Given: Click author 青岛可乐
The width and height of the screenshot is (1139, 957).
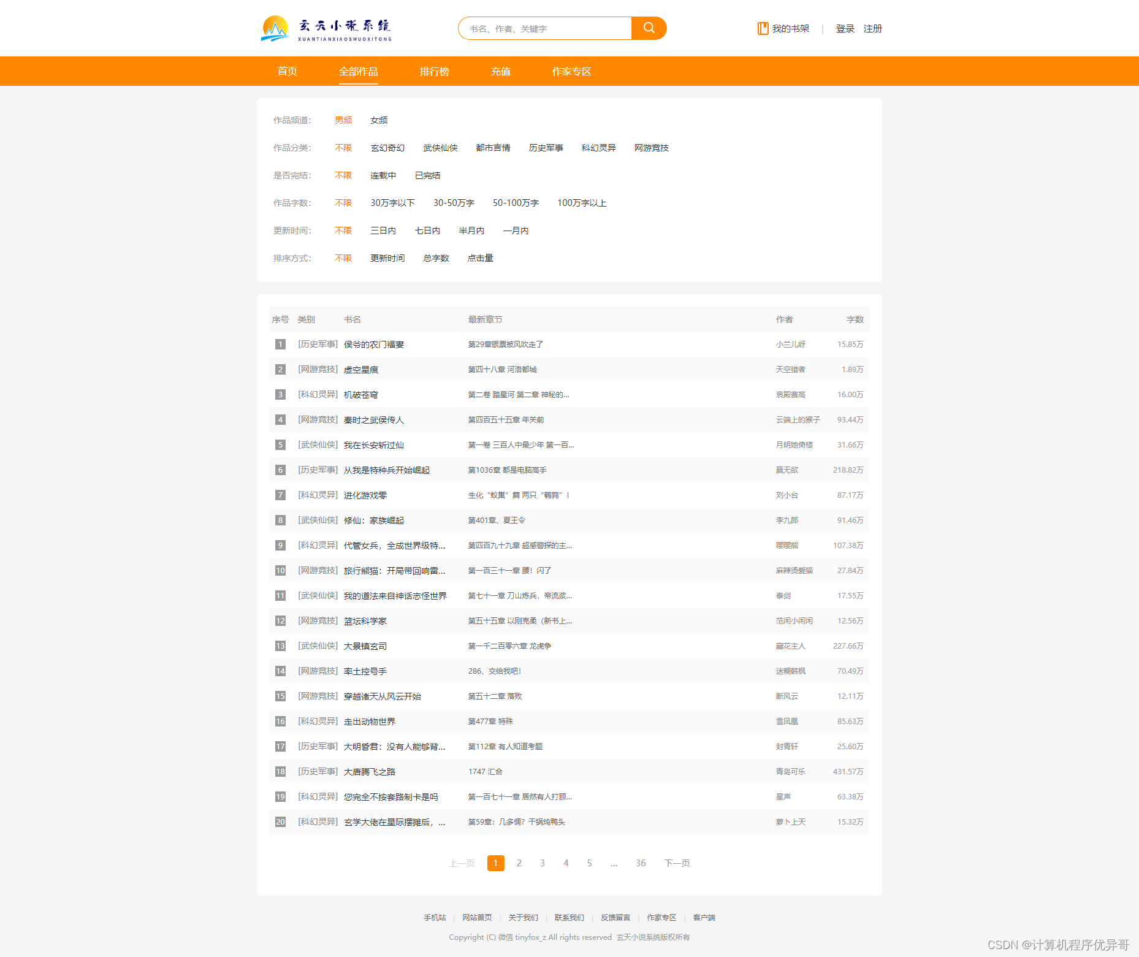Looking at the screenshot, I should tap(791, 772).
